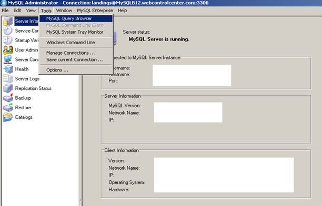Open the Window menu

[x=64, y=11]
